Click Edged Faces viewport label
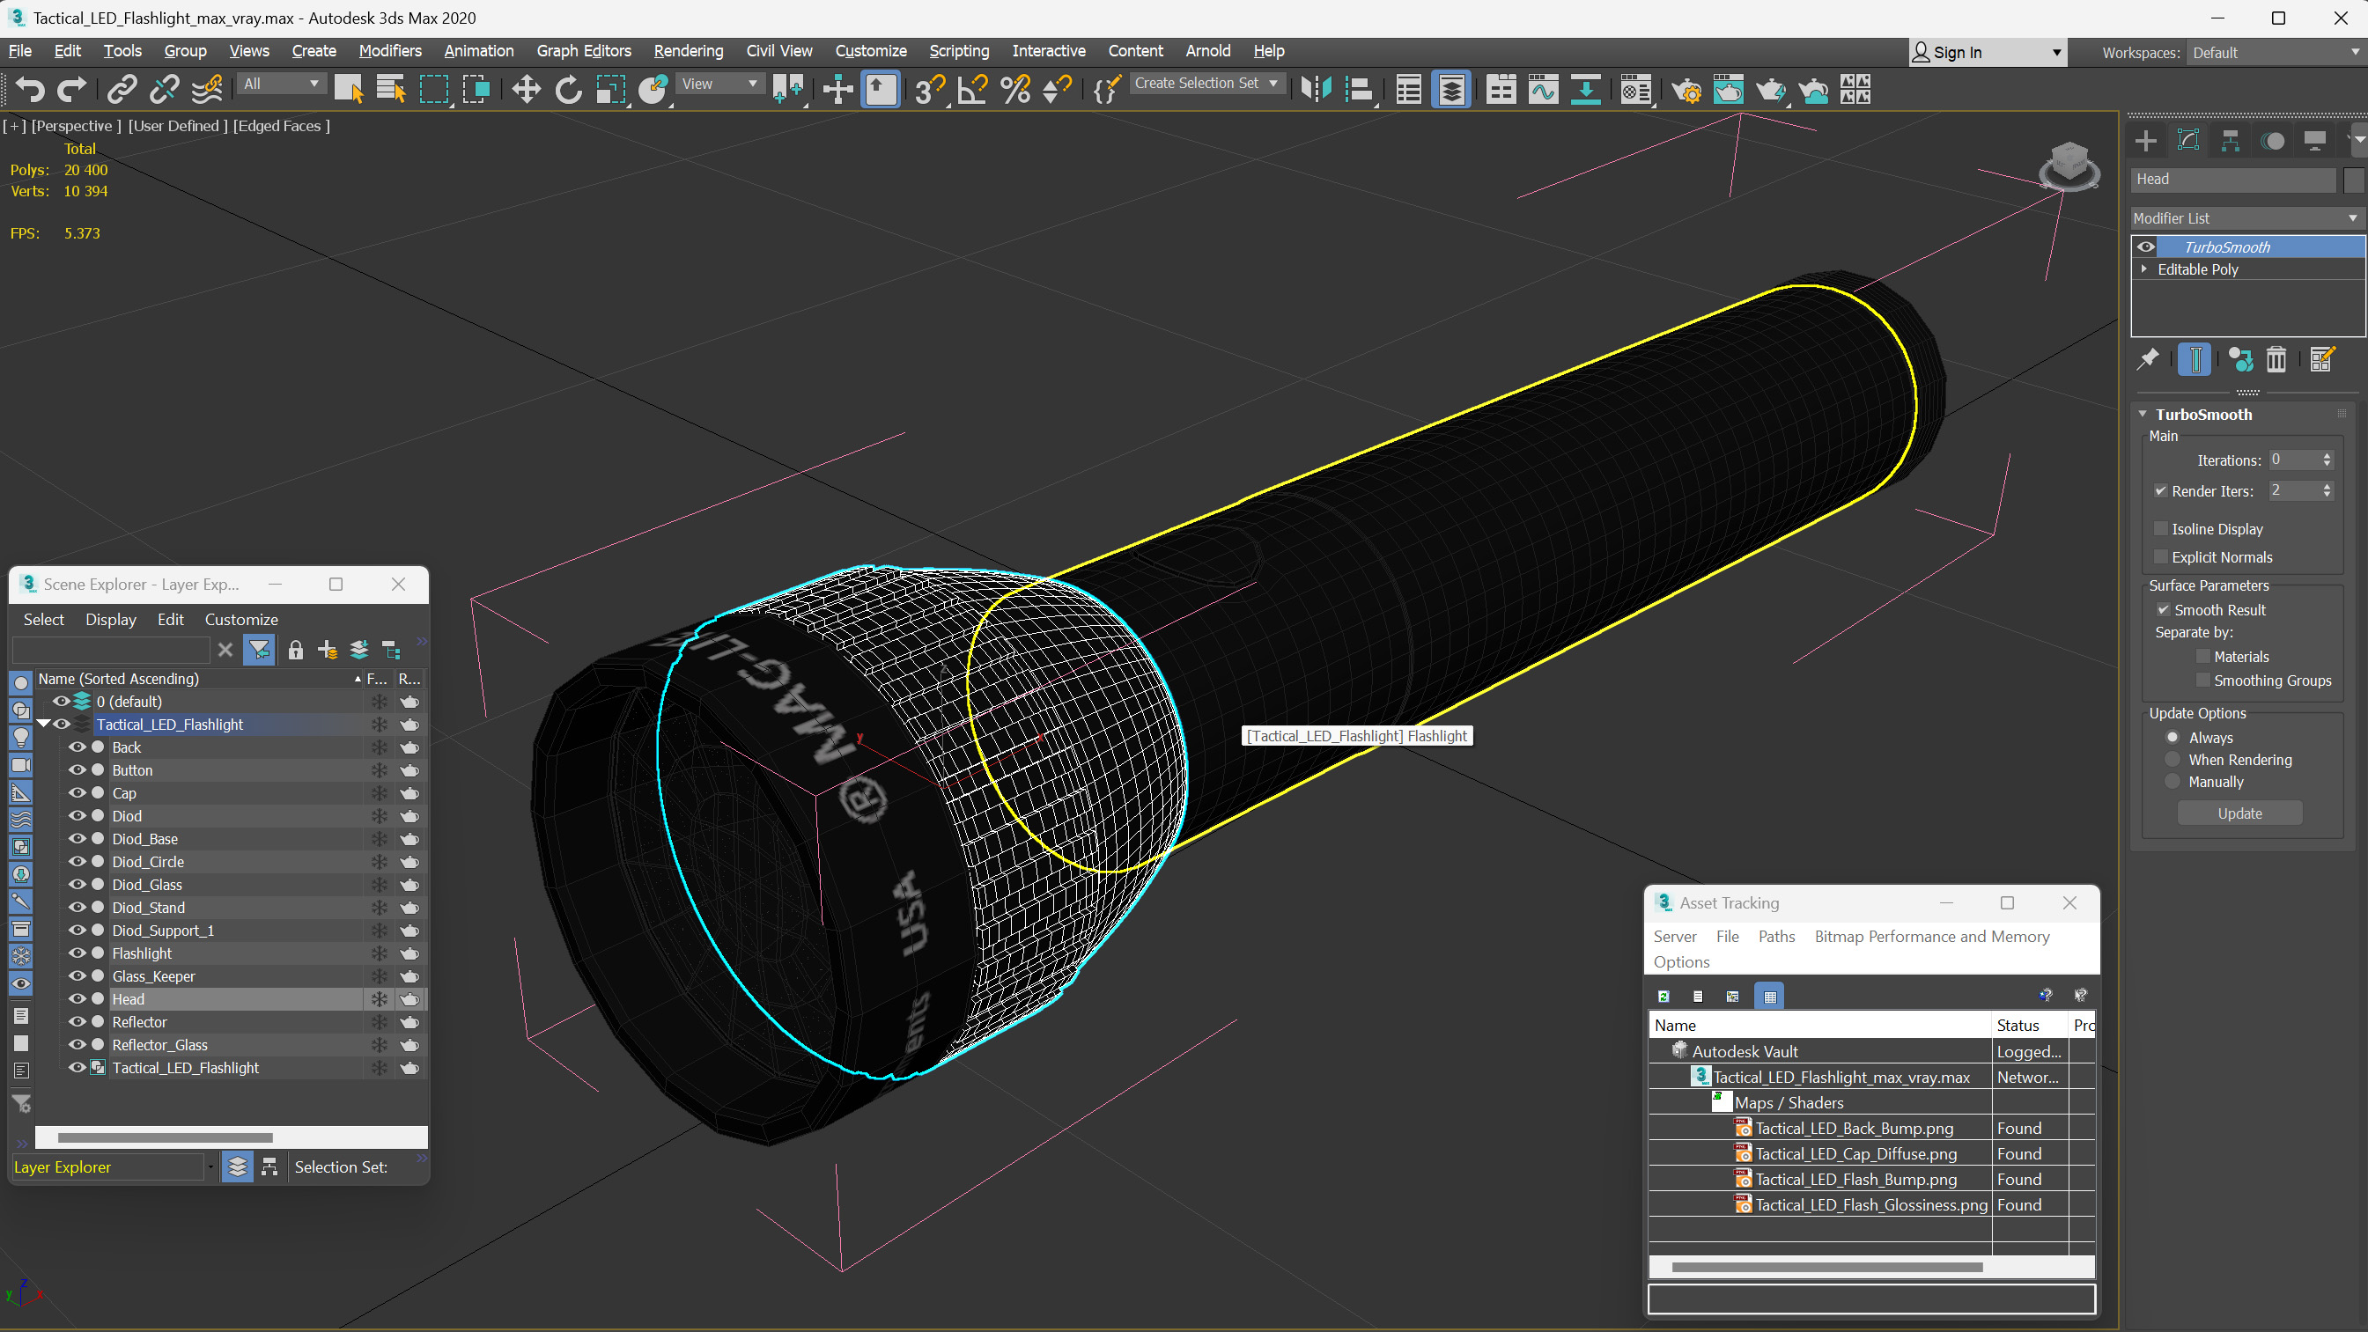The width and height of the screenshot is (2368, 1332). [281, 126]
